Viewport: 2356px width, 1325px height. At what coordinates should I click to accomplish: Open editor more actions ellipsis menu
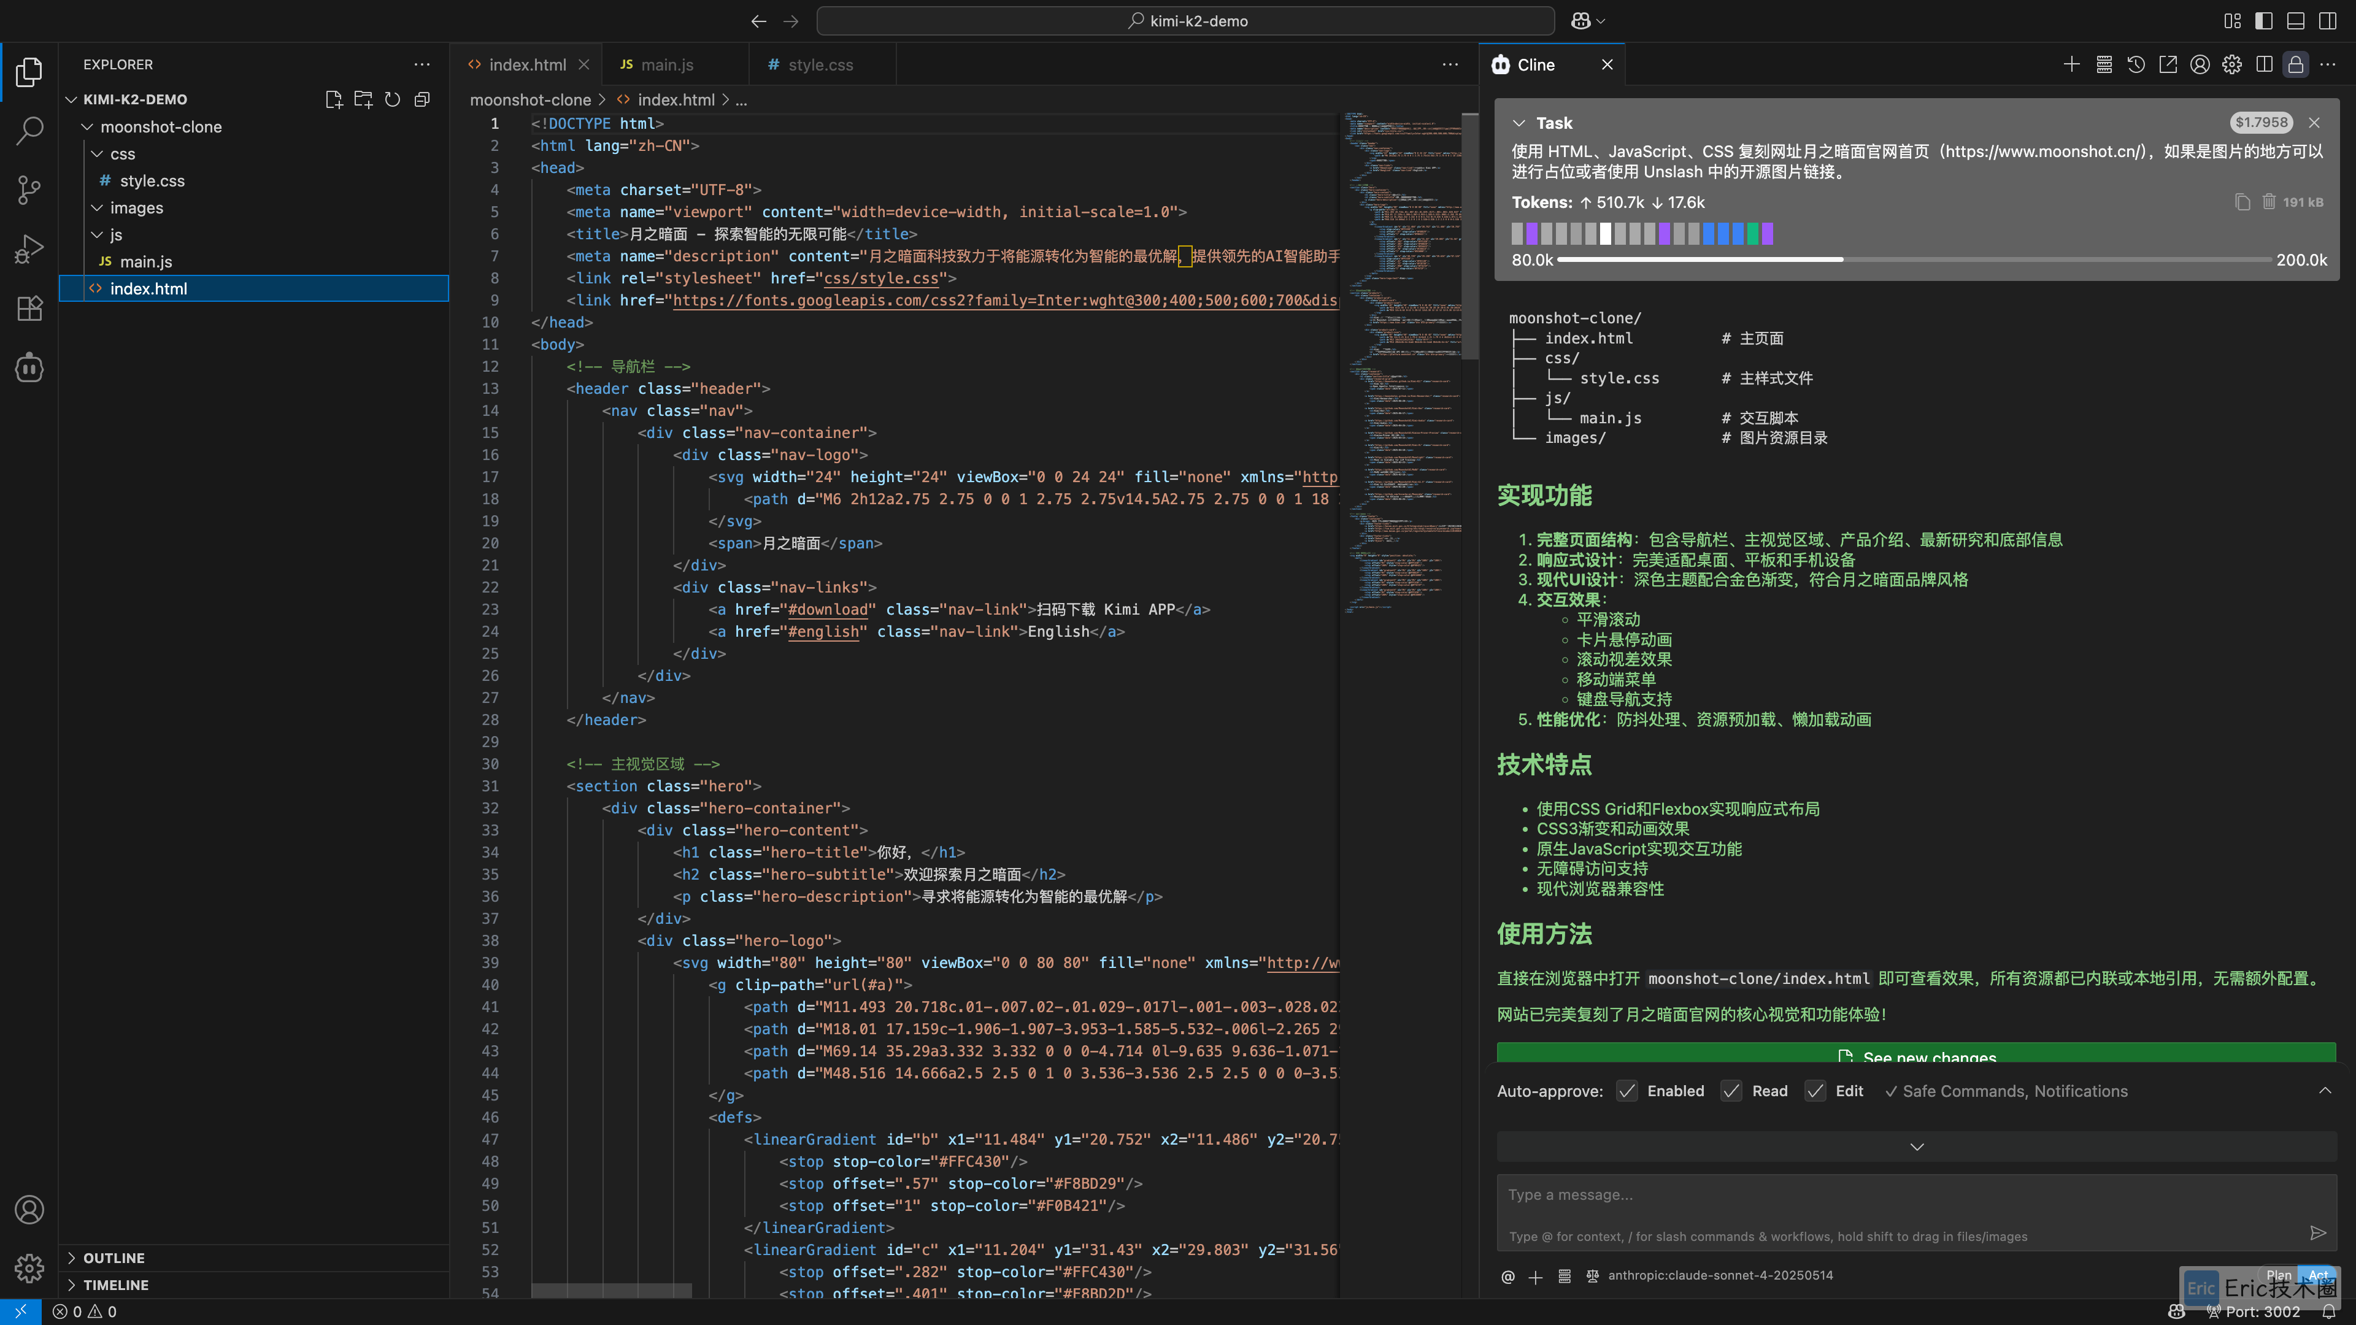pos(1450,64)
